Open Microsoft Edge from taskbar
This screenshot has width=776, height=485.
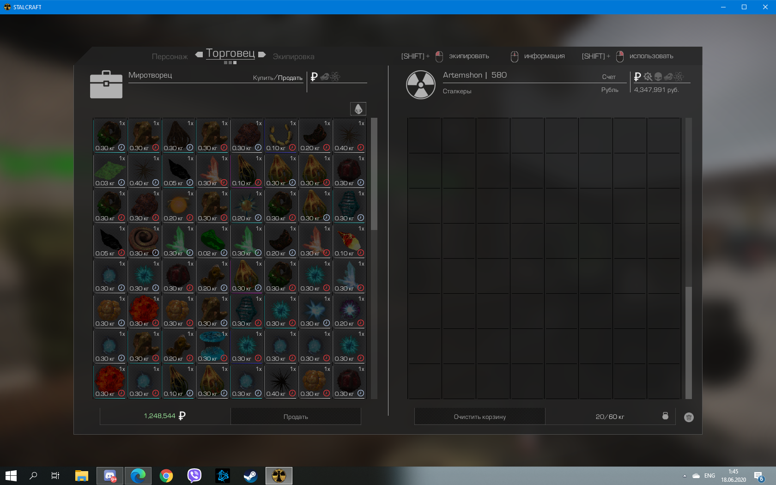coord(138,476)
